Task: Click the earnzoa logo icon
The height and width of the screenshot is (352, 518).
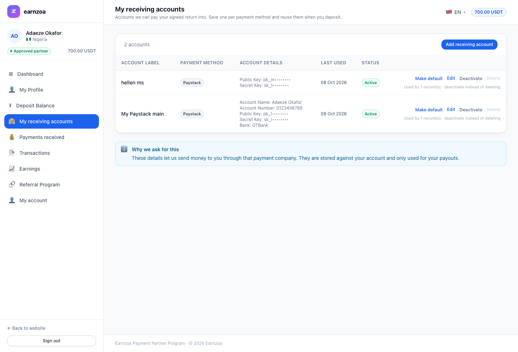Action: [x=14, y=11]
